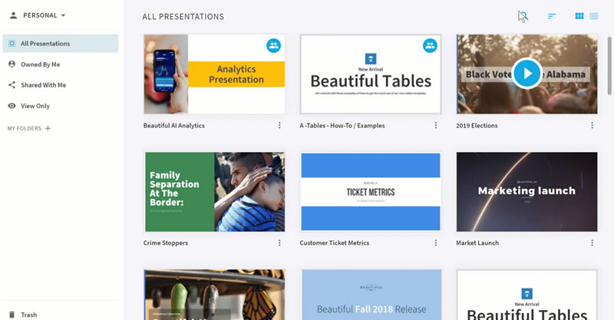Select All Presentations in sidebar
Screen dimensions: 614x320
61,44
